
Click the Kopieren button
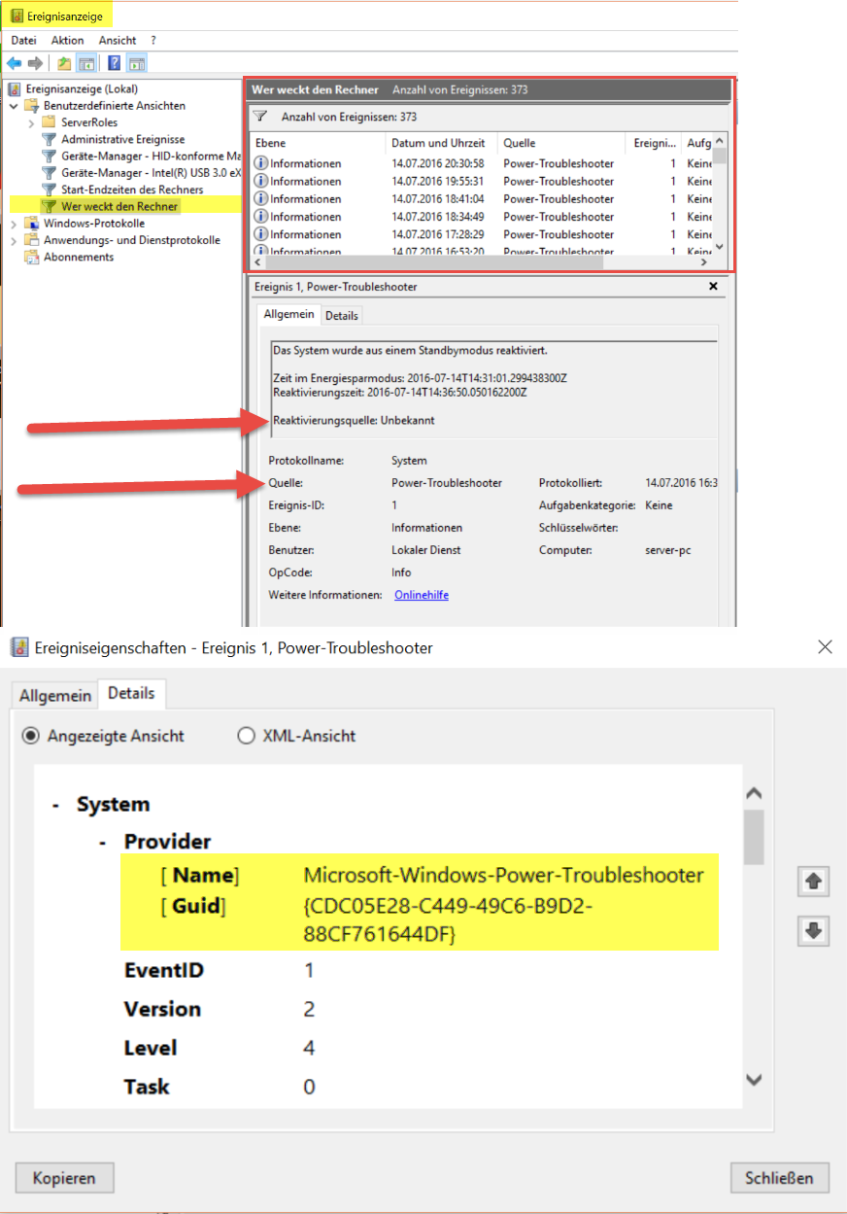coord(64,1178)
